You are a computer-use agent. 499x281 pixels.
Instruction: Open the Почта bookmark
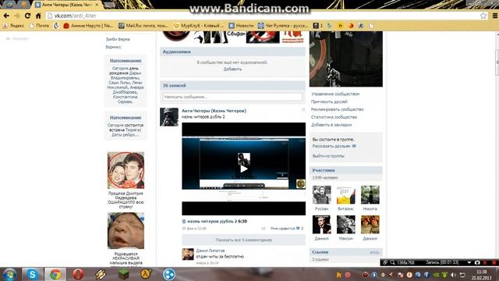[x=39, y=26]
